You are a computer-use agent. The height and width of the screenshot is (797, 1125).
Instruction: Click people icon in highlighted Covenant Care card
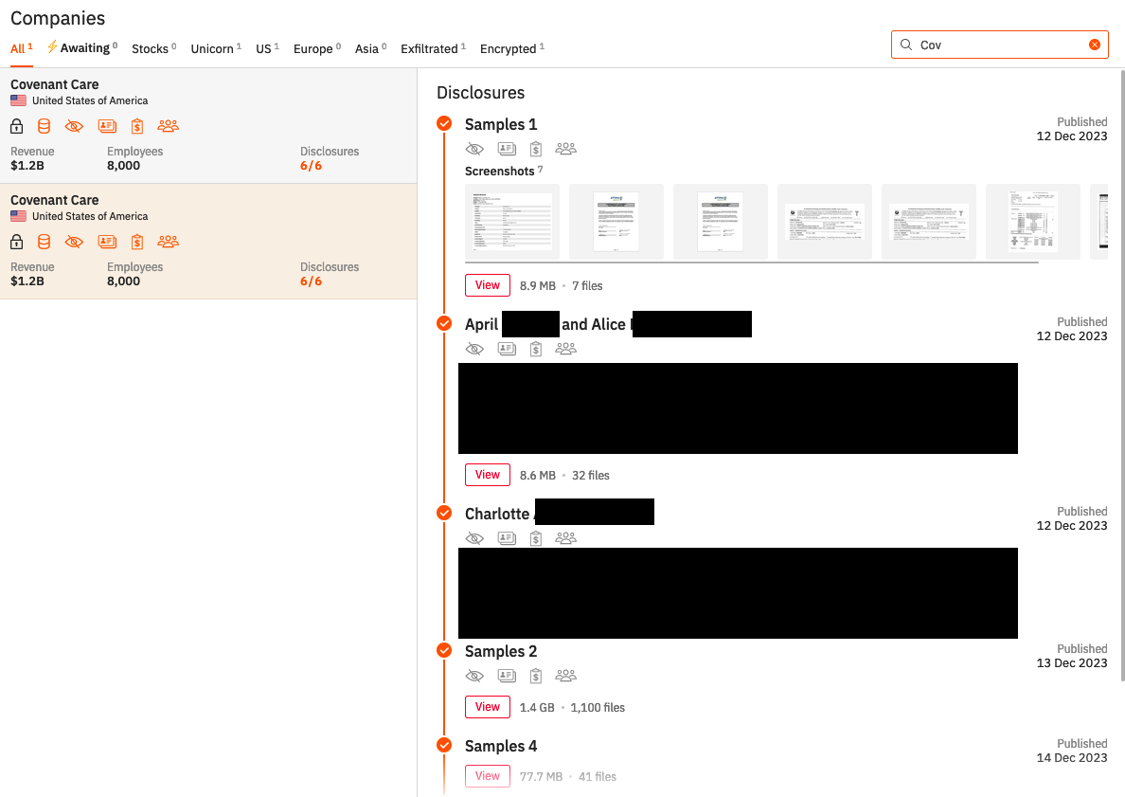(168, 242)
